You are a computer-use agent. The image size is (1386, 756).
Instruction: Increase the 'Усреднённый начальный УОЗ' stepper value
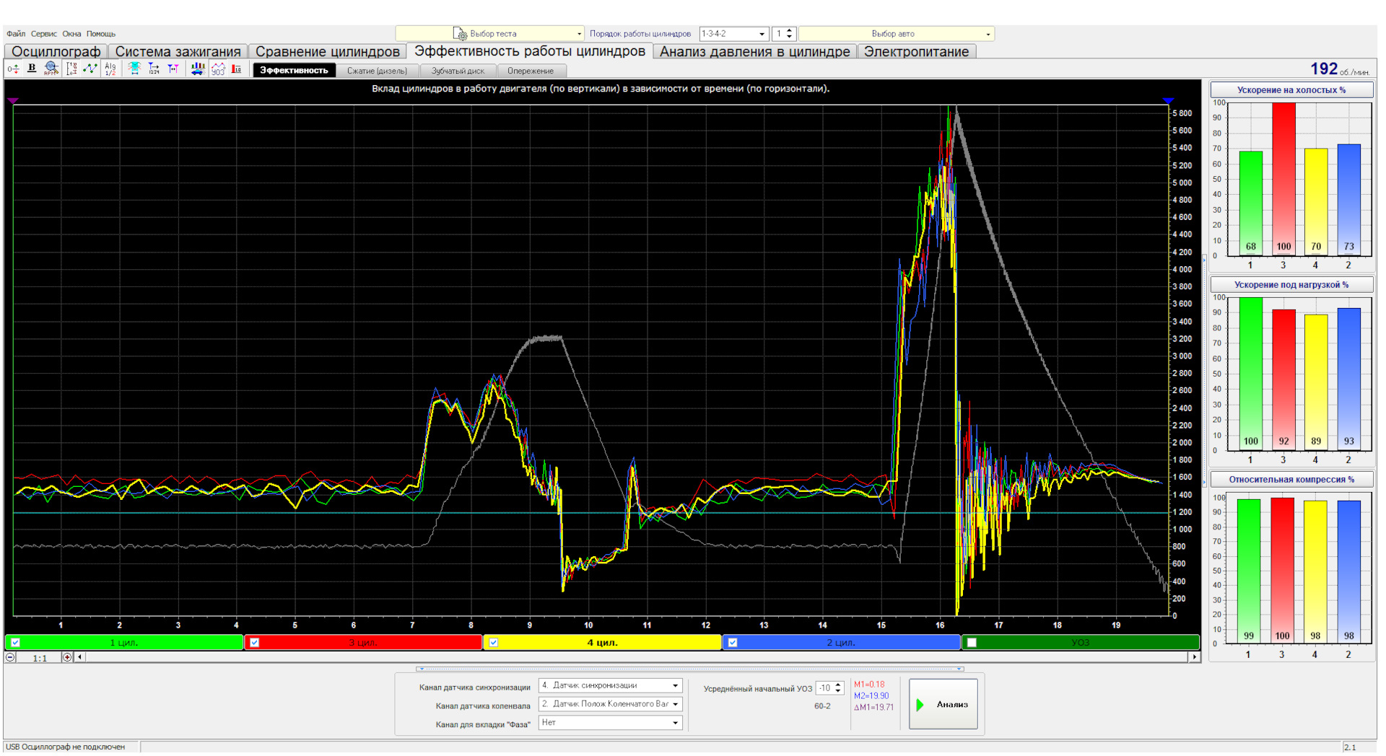(838, 685)
